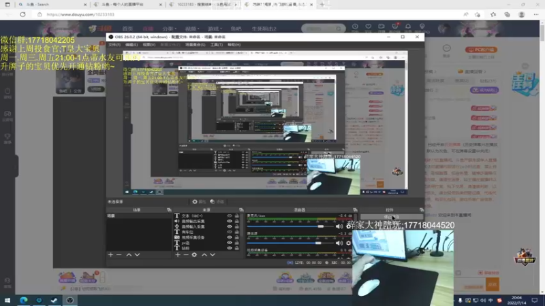Image resolution: width=545 pixels, height=306 pixels.
Task: Open OBS Help menu
Action: point(234,45)
